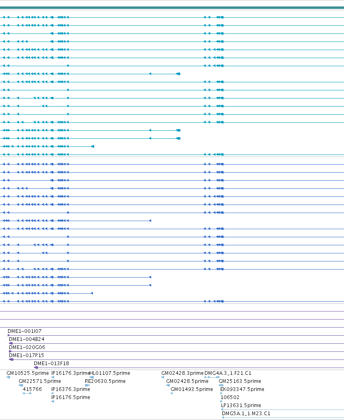Open the IP16176.3prime EST feature
The height and width of the screenshot is (420, 344).
click(71, 373)
